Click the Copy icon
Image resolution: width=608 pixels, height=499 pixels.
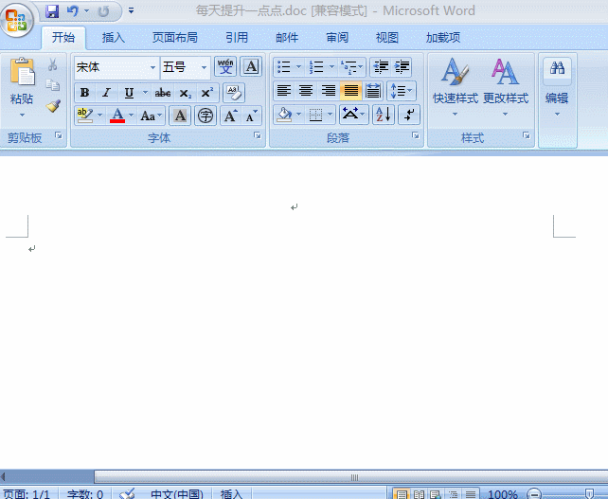click(53, 85)
